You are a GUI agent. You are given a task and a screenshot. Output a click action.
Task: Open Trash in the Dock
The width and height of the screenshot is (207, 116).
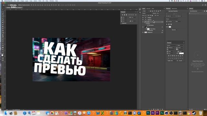click(201, 113)
